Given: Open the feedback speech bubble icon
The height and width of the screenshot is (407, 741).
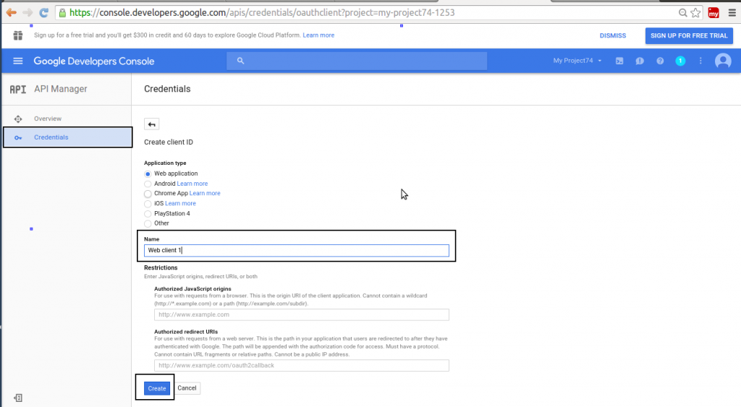Looking at the screenshot, I should [640, 61].
